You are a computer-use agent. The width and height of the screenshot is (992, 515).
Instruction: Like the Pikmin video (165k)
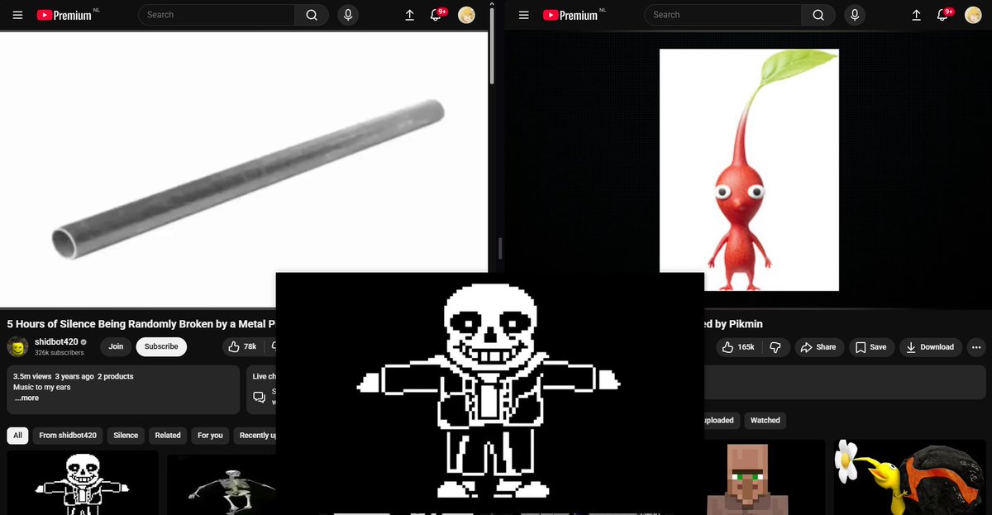(x=738, y=347)
